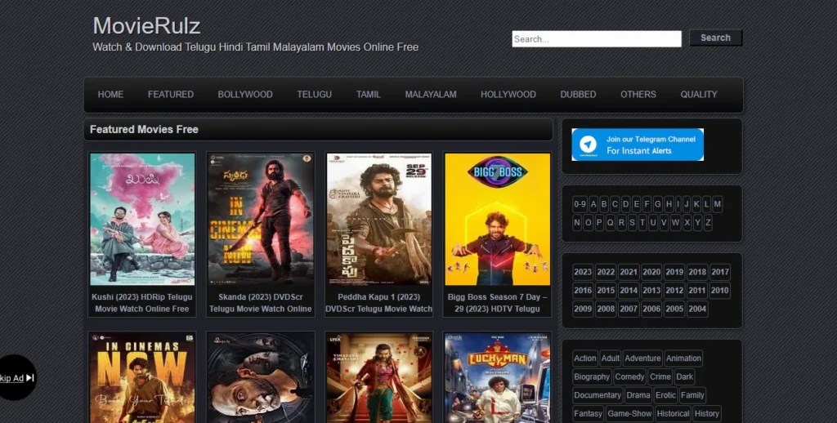Viewport: 837px width, 423px height.
Task: Focus the Search input field
Action: [x=596, y=39]
